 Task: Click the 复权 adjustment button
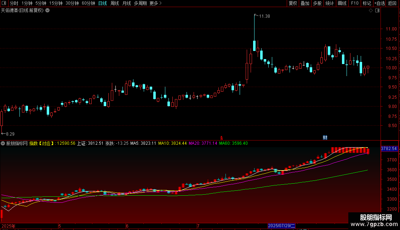(x=293, y=3)
